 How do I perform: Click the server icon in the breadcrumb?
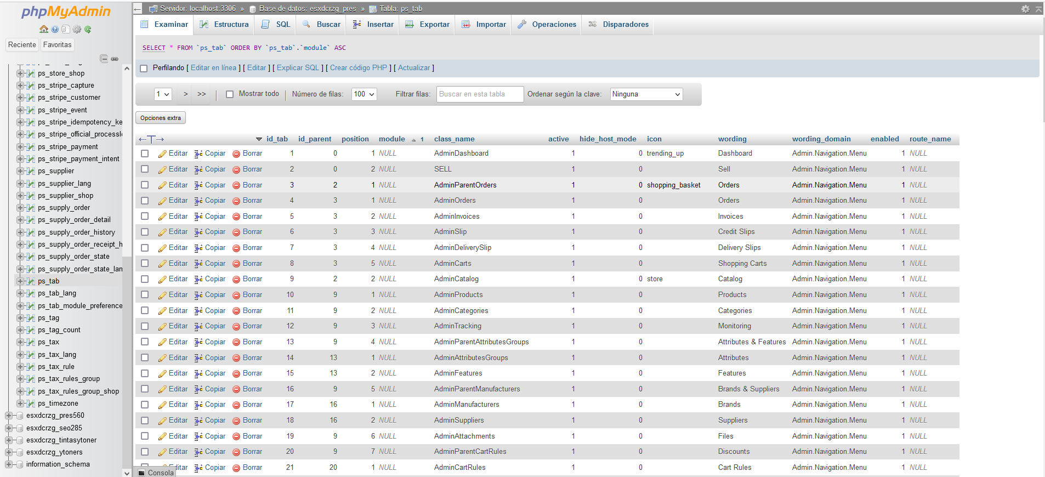pos(154,9)
